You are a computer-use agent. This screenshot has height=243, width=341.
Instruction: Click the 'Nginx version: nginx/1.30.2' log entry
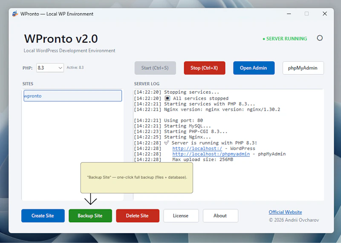tap(207, 109)
